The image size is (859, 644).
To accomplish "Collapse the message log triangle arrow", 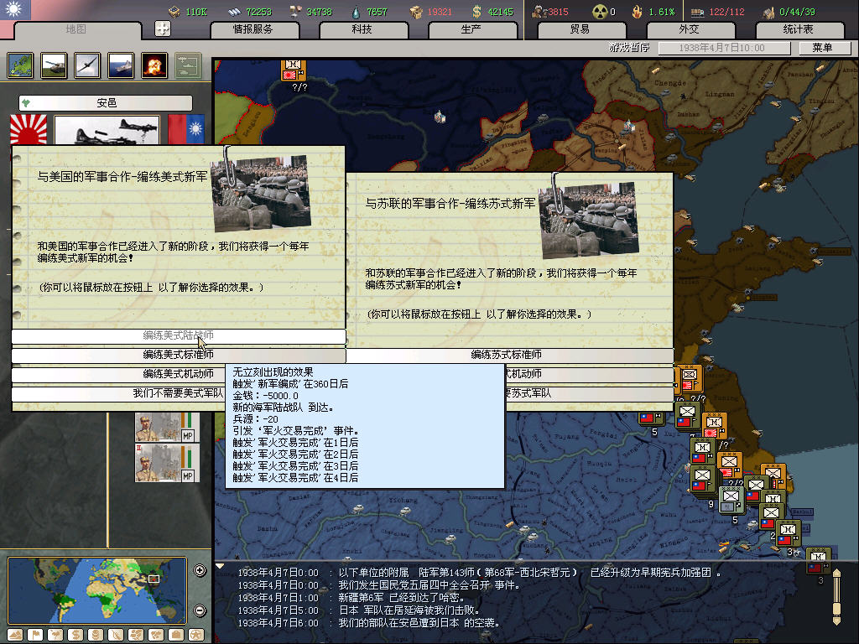I will [220, 566].
